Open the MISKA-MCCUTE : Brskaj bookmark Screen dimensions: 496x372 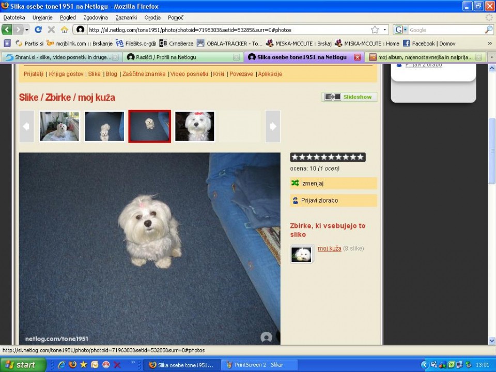coord(299,43)
